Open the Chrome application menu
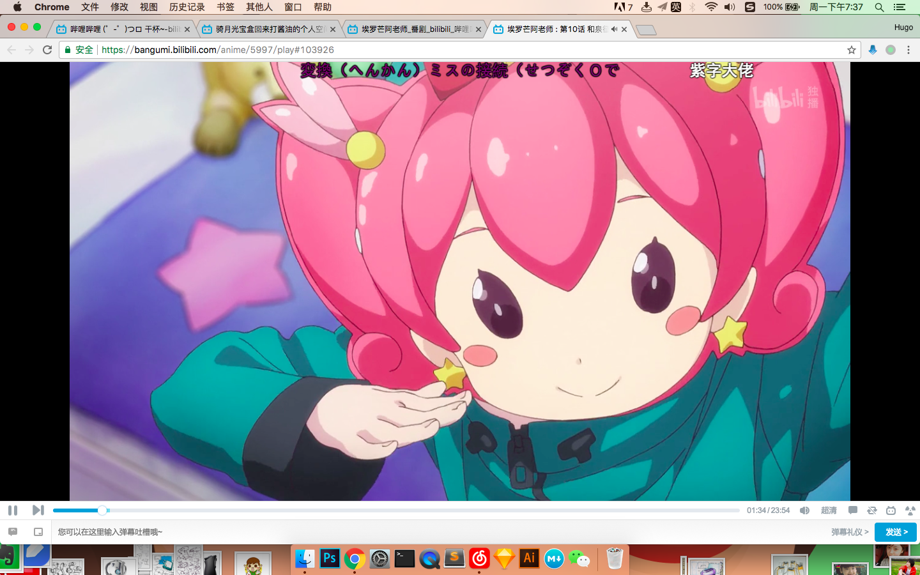This screenshot has height=575, width=920. pyautogui.click(x=52, y=7)
